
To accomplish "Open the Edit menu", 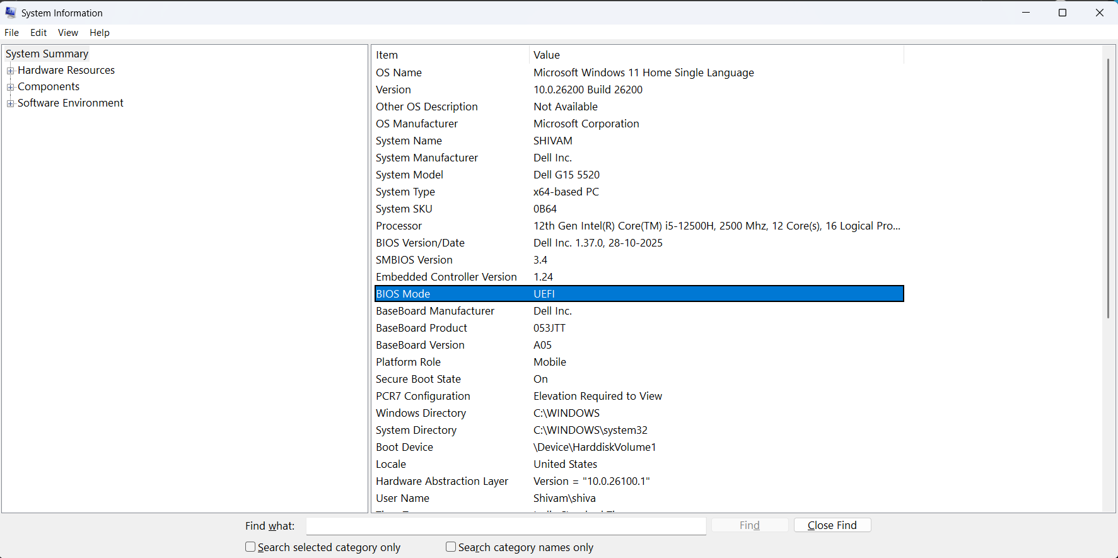I will click(x=38, y=33).
